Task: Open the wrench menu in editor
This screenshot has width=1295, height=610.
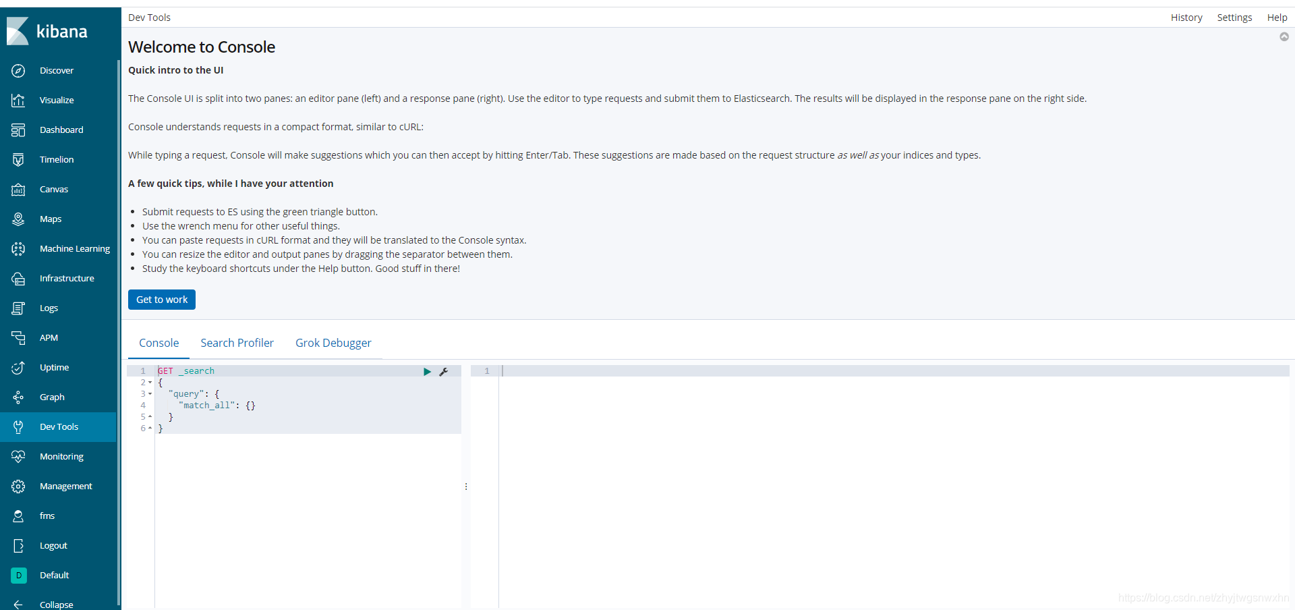Action: (x=444, y=372)
